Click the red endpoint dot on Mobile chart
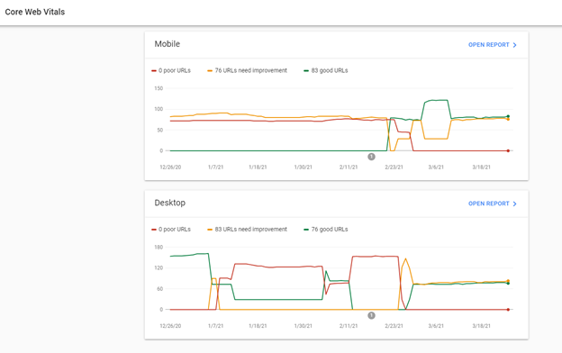 click(x=508, y=151)
